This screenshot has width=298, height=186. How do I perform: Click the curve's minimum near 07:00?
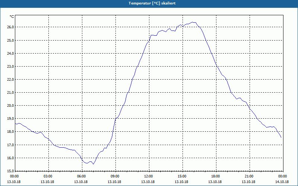coord(93,164)
